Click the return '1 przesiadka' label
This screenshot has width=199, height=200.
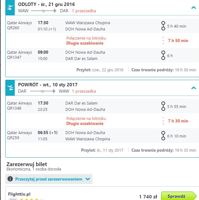click(84, 91)
